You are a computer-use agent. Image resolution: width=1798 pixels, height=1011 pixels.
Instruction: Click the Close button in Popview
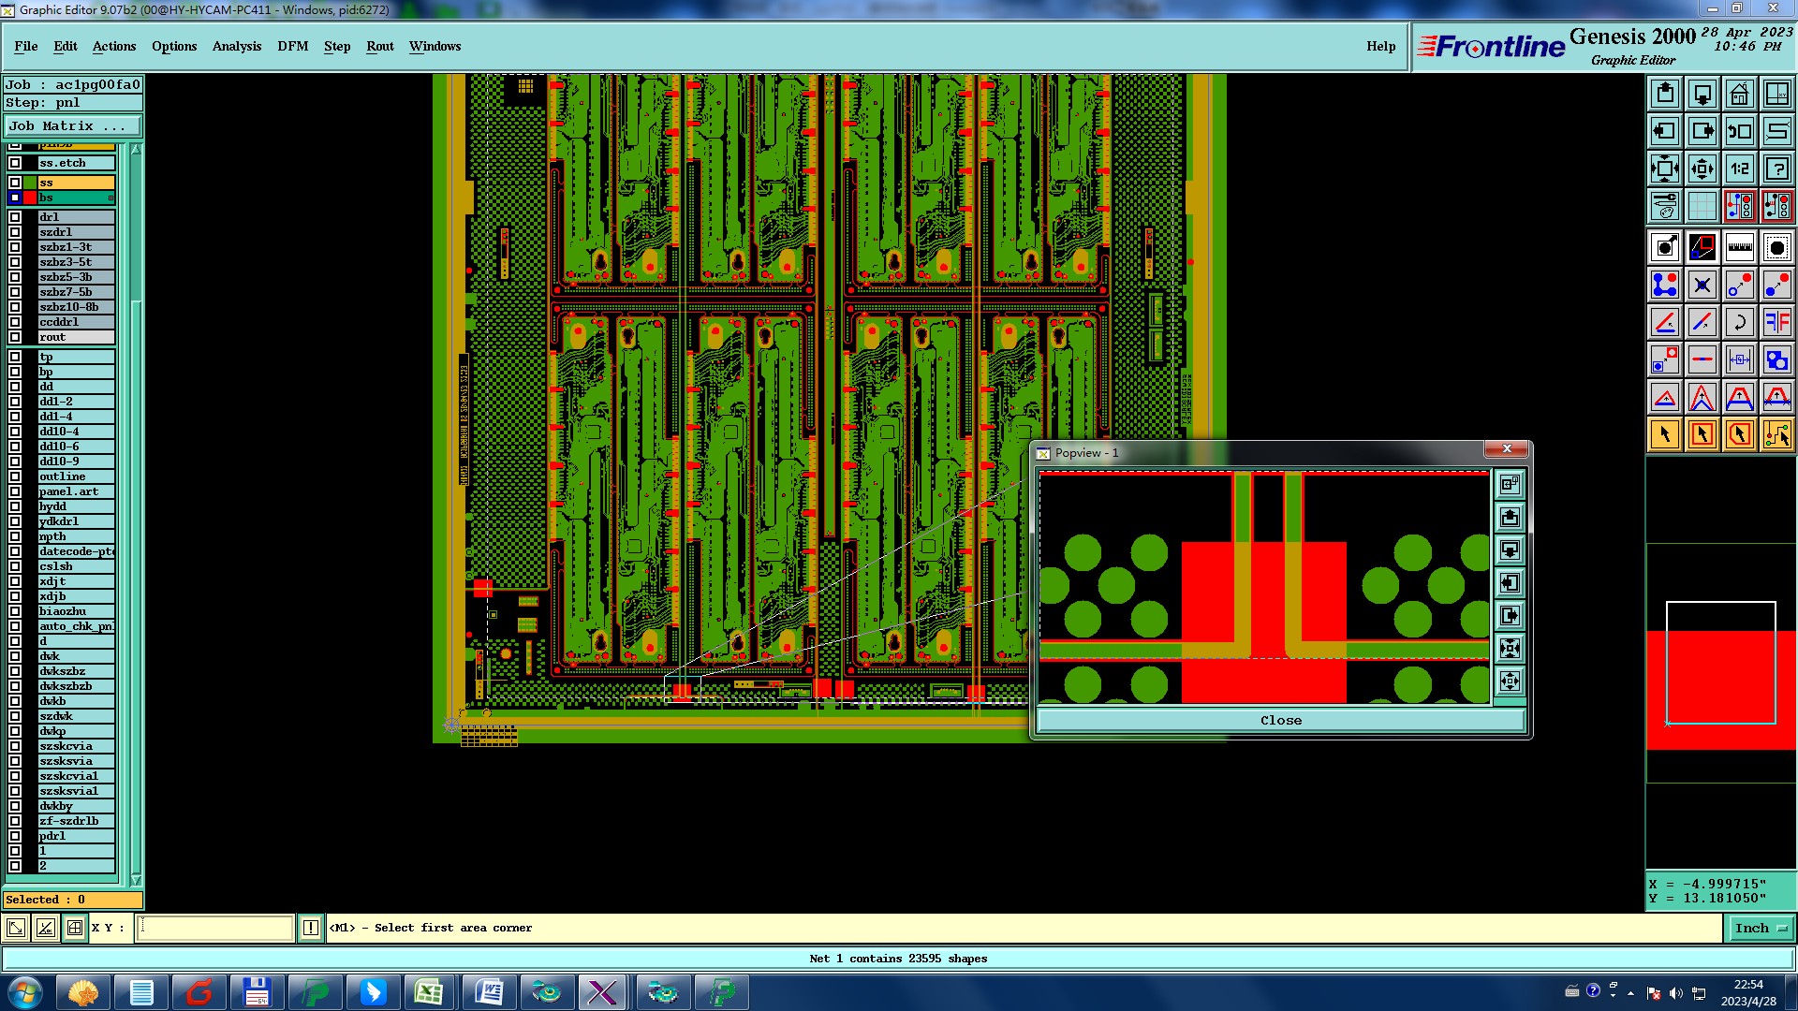[1280, 720]
